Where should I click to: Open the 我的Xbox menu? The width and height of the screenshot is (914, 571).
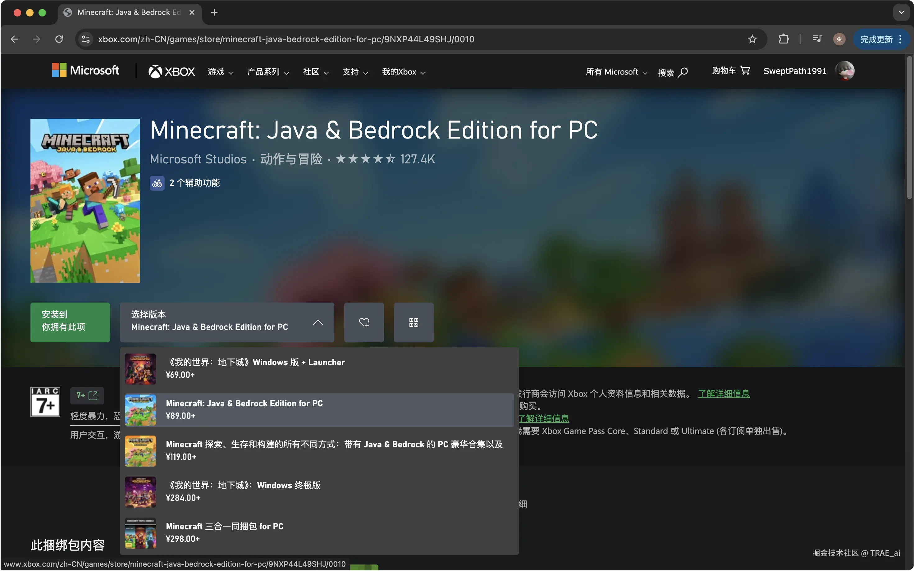click(x=403, y=72)
